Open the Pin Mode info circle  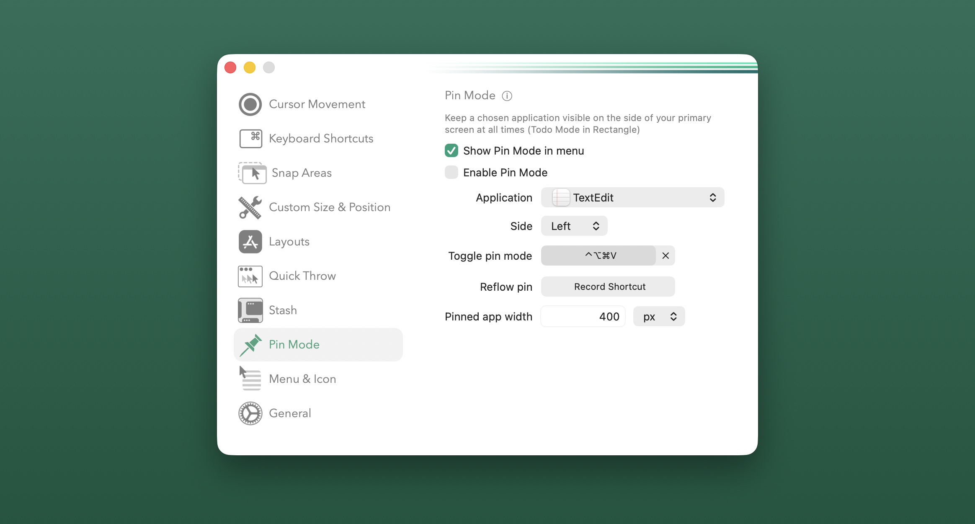(x=507, y=96)
